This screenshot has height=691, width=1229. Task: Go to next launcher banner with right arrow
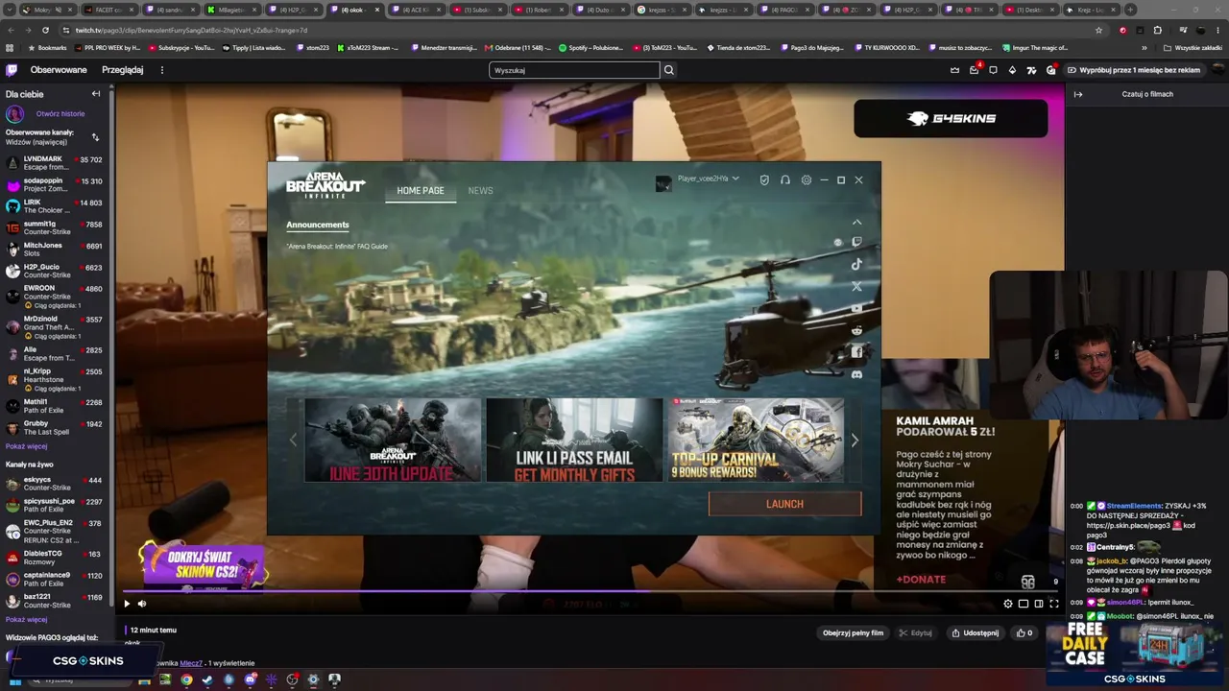tap(855, 441)
